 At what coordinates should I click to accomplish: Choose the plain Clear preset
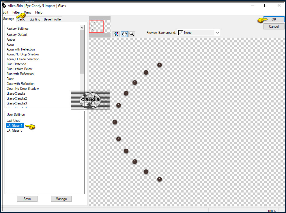tap(10, 79)
